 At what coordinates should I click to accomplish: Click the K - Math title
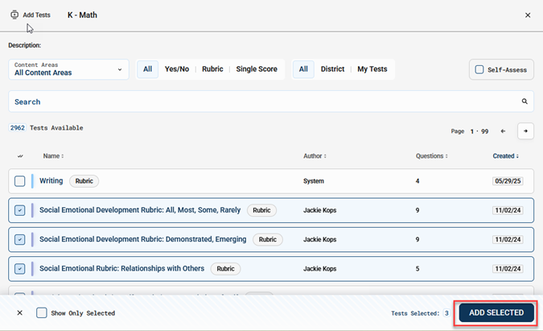(x=82, y=15)
